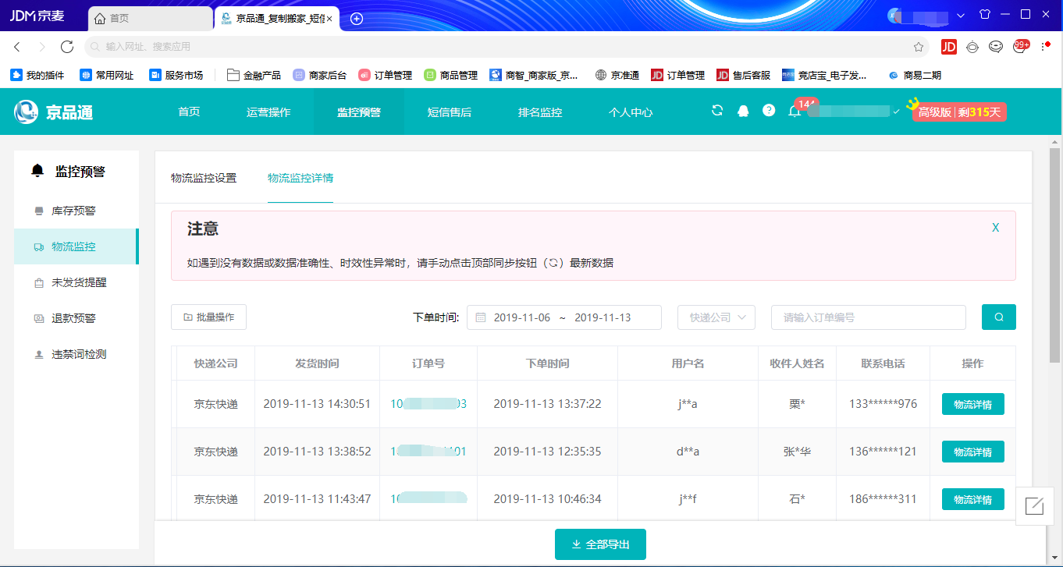This screenshot has width=1063, height=567.
Task: Open the floating feedback edit icon
Action: [x=1034, y=505]
